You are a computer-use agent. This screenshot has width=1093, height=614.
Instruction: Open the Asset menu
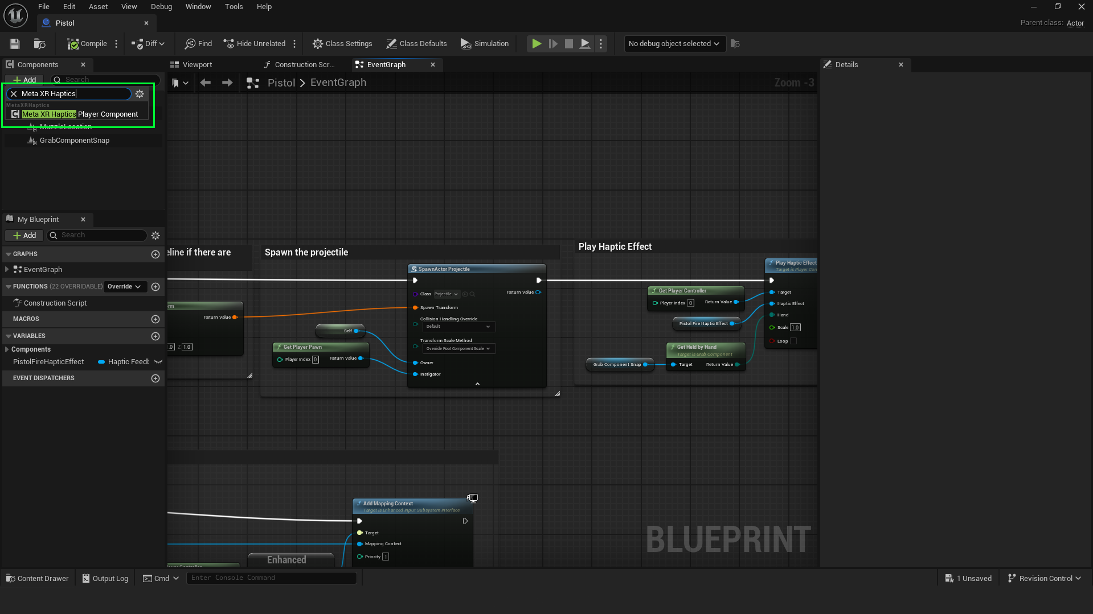98,7
